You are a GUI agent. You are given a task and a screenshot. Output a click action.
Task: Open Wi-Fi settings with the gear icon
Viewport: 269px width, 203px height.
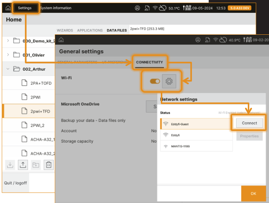(168, 81)
